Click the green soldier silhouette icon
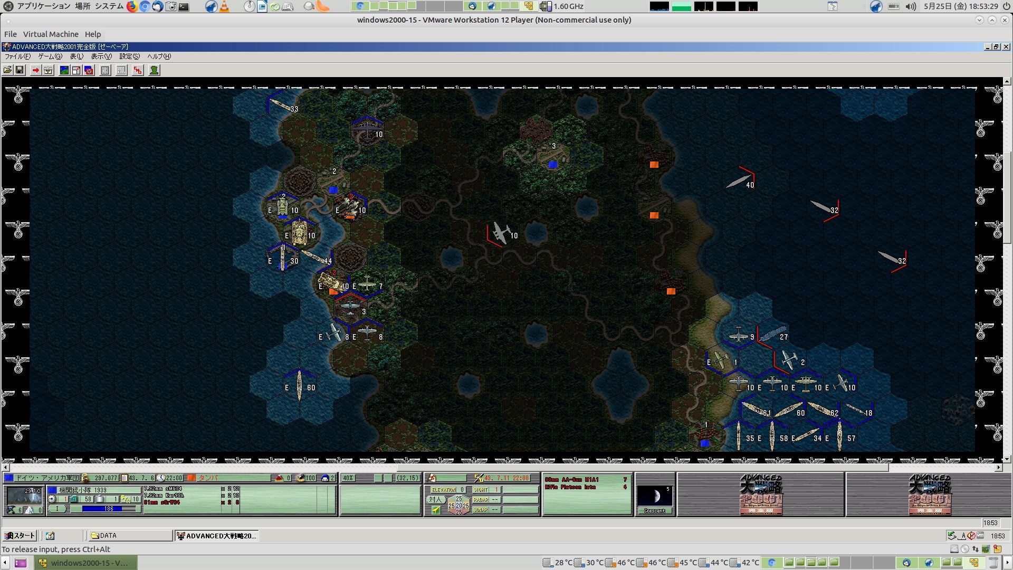The image size is (1013, 570). 154,70
